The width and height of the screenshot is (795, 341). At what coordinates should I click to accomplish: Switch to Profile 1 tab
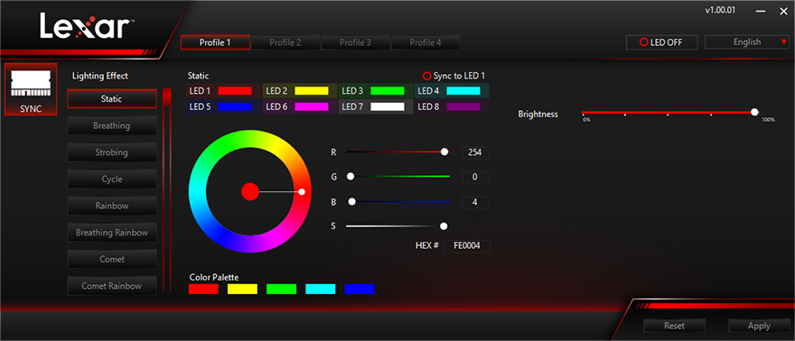pos(215,42)
